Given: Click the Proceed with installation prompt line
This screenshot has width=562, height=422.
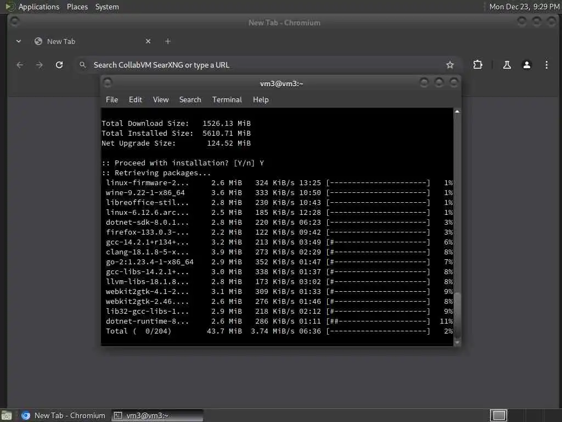Looking at the screenshot, I should (183, 163).
